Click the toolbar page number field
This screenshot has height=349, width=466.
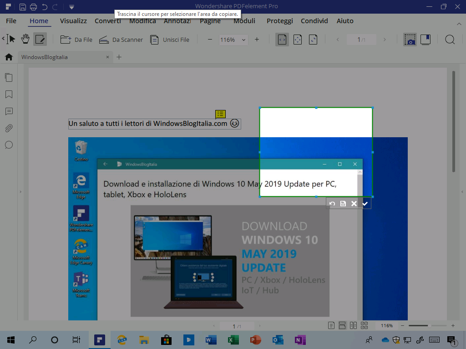coord(361,40)
